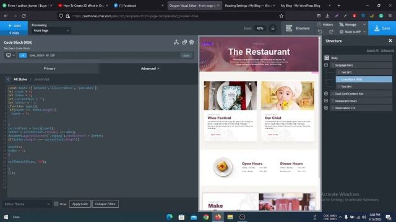Toggle the Structure panel button
The width and height of the screenshot is (396, 222).
(x=298, y=28)
